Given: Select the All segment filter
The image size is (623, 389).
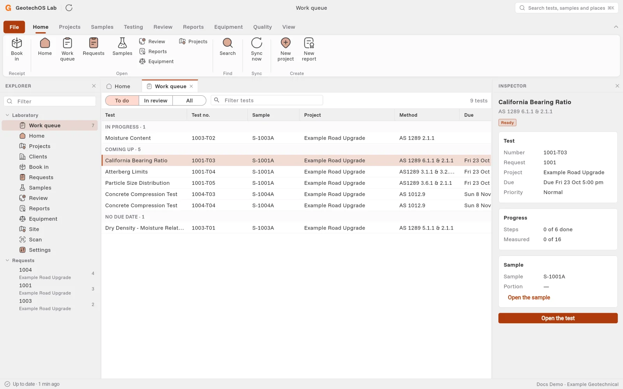Looking at the screenshot, I should pyautogui.click(x=189, y=100).
